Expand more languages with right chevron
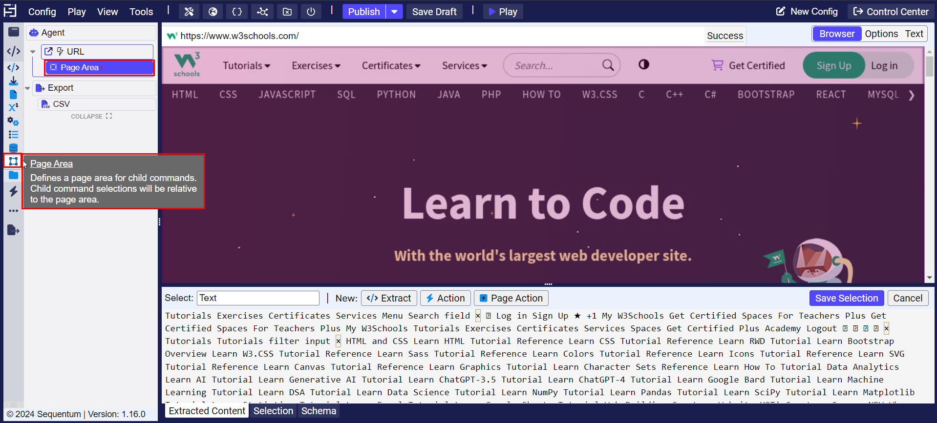 point(912,95)
